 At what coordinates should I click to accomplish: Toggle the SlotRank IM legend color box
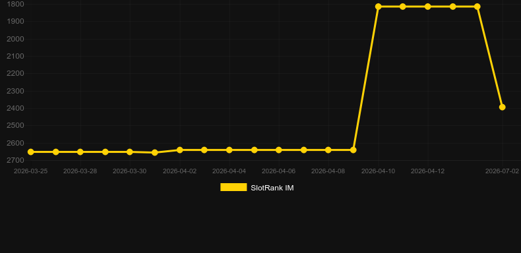point(233,187)
